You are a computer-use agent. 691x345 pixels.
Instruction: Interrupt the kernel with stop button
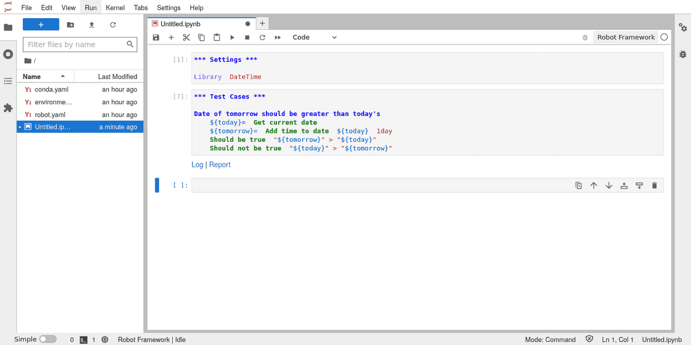247,37
